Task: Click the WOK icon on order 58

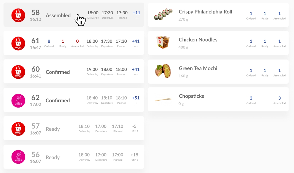Action: pos(18,15)
